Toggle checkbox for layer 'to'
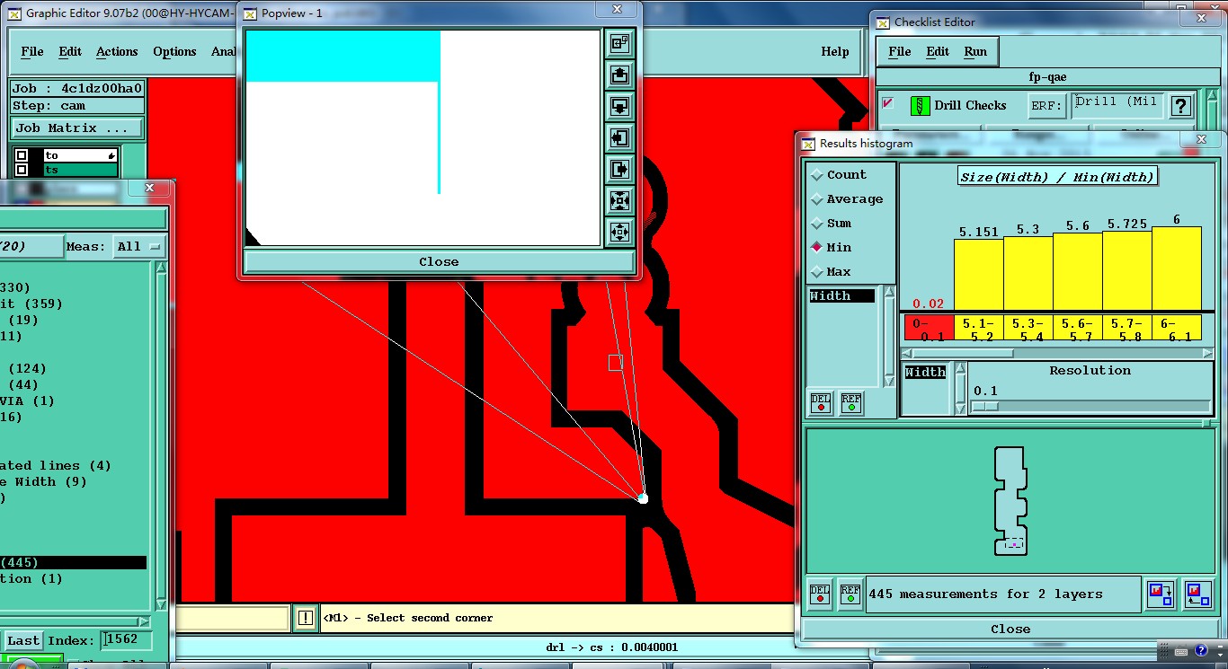The height and width of the screenshot is (669, 1228). click(22, 155)
